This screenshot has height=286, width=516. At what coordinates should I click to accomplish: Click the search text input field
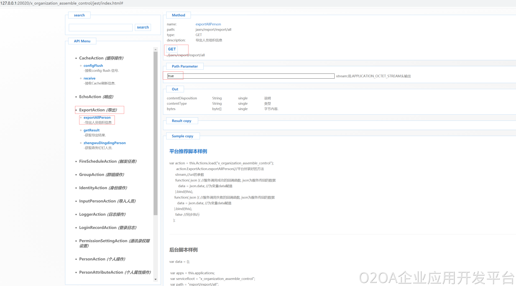click(100, 27)
